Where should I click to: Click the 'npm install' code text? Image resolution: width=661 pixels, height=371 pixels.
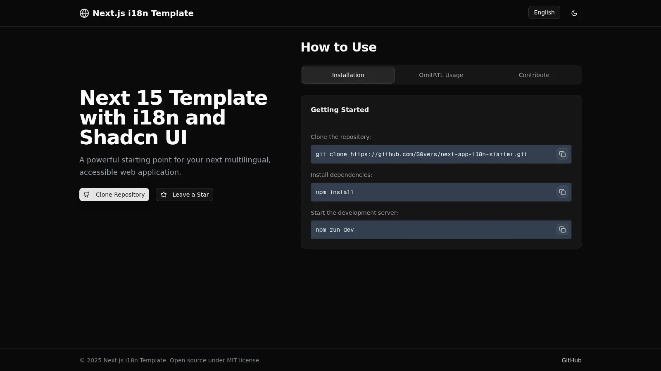click(335, 192)
